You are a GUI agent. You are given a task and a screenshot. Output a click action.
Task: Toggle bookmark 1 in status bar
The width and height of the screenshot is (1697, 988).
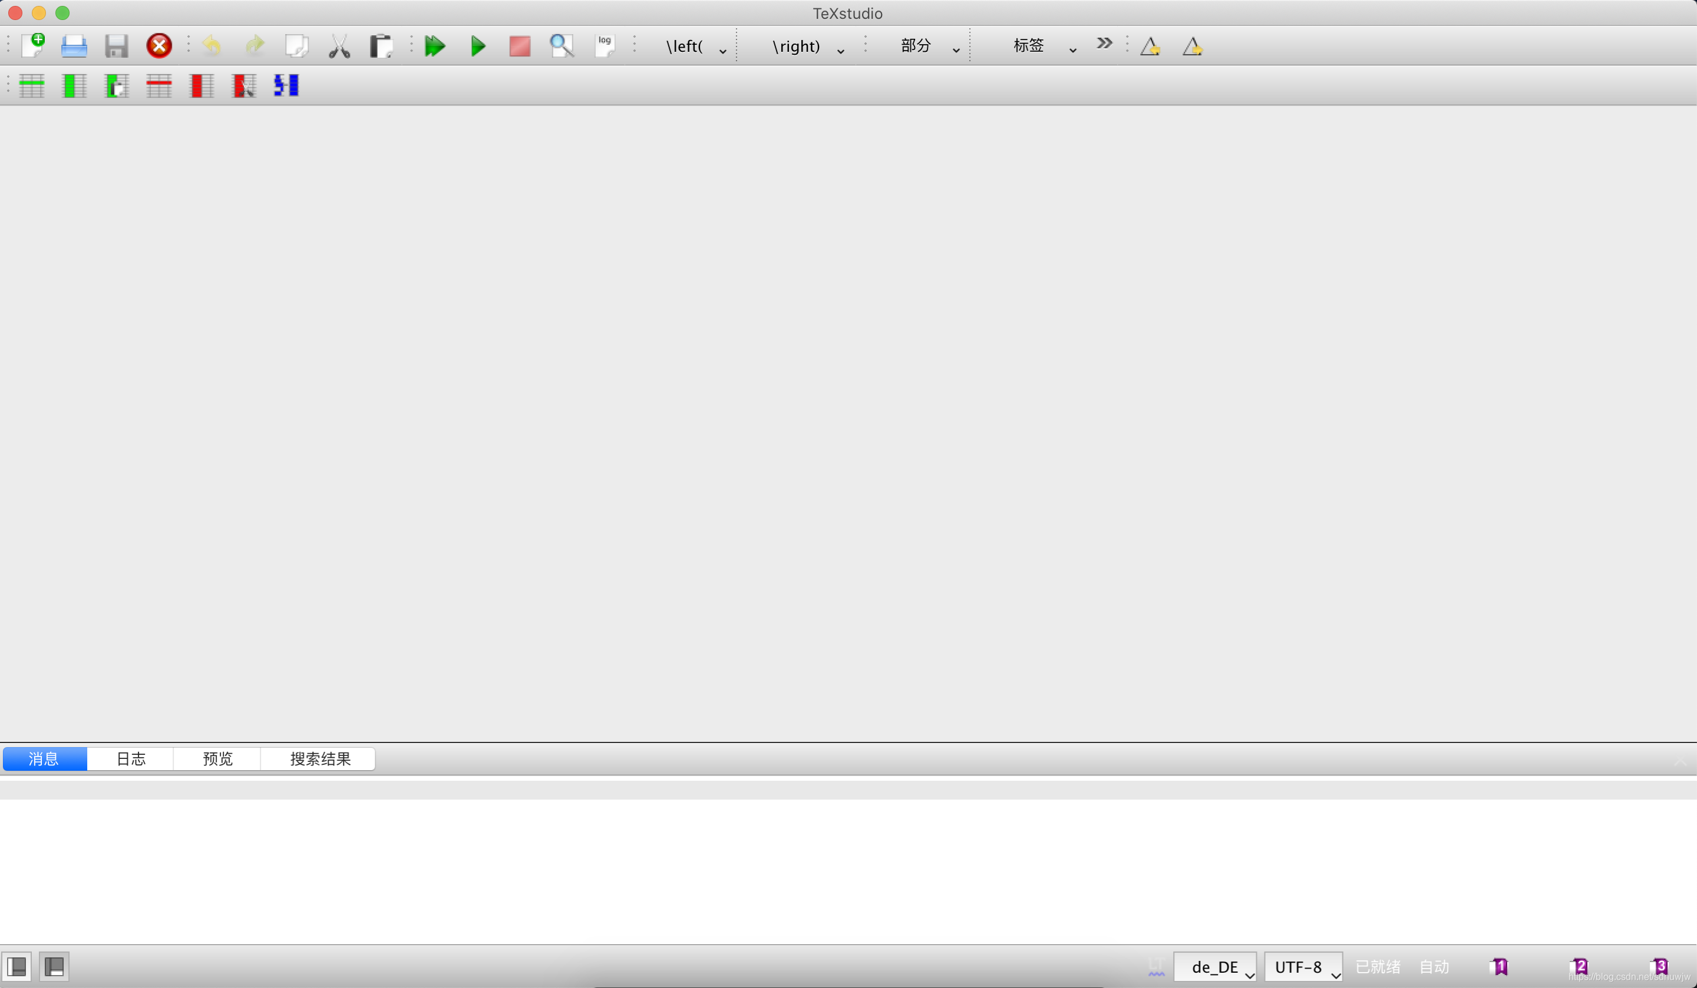pos(1499,966)
